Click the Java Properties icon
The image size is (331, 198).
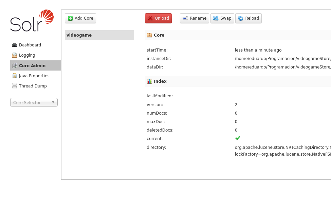(x=15, y=76)
